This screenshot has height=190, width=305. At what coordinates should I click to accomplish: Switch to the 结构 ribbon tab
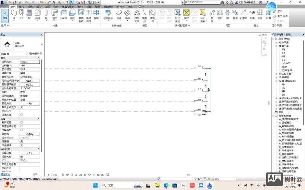point(21,7)
